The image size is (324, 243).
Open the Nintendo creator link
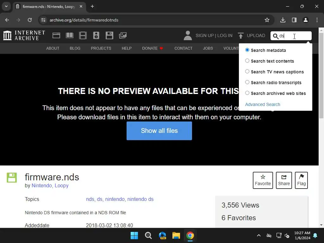(42, 185)
